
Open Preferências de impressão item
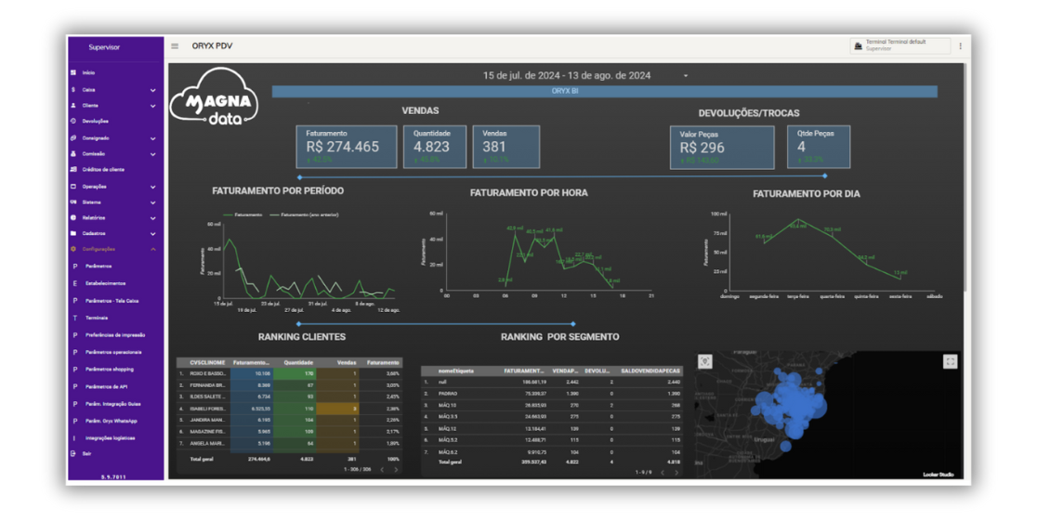pos(115,335)
